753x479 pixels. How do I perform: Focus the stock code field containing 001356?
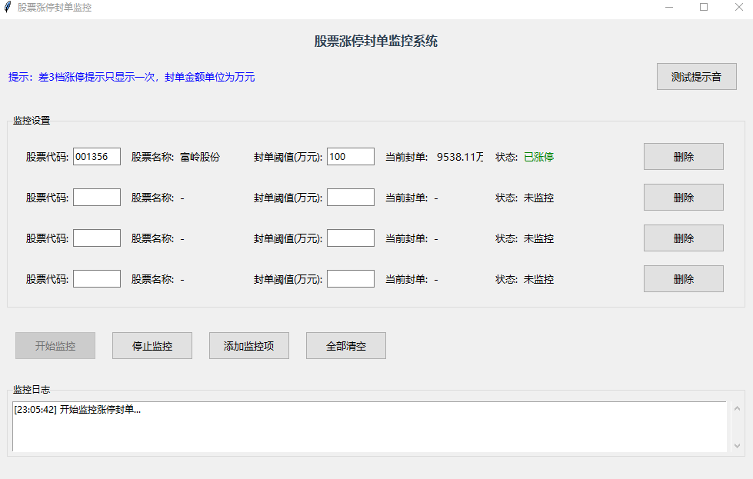click(x=97, y=157)
